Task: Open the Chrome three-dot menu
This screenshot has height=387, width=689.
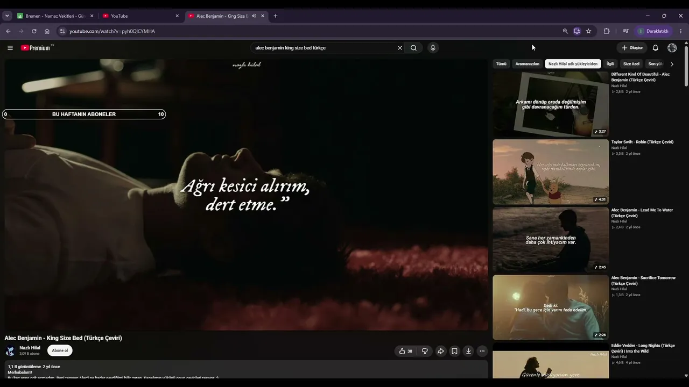Action: (x=681, y=31)
